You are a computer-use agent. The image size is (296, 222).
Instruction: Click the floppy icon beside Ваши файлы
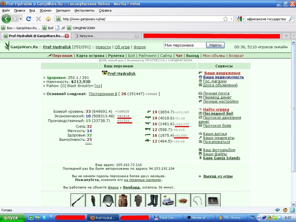201,154
